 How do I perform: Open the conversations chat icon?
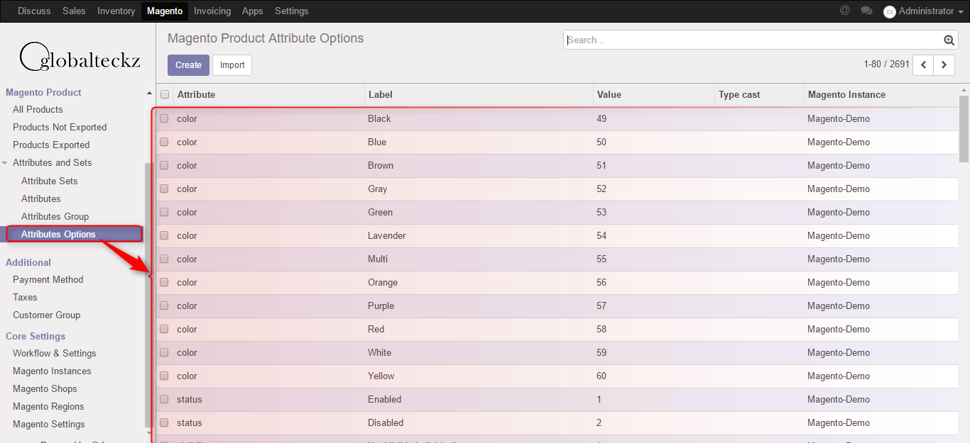coord(866,11)
